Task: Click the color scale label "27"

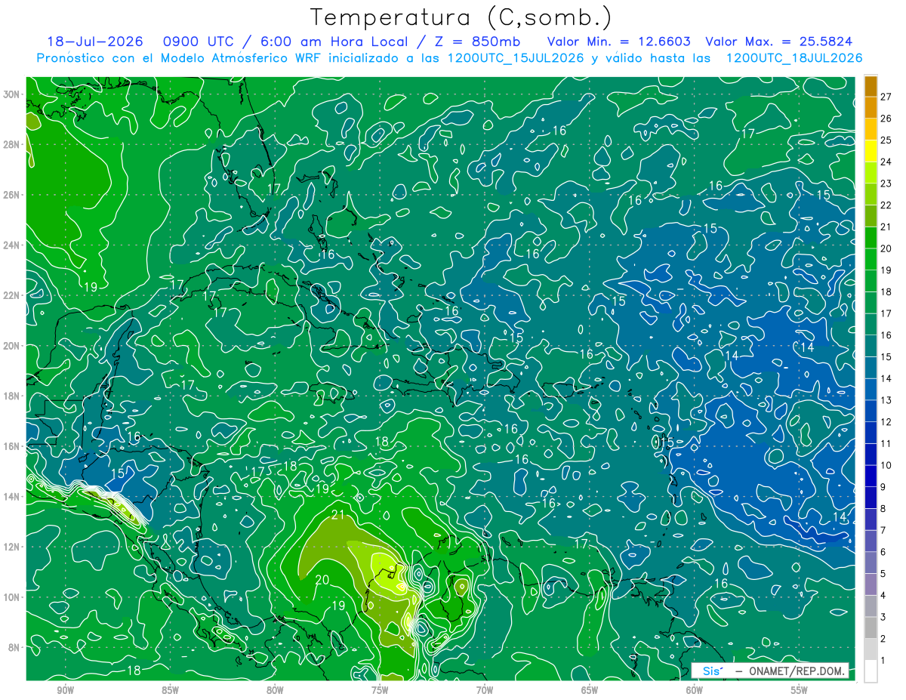Action: point(886,96)
